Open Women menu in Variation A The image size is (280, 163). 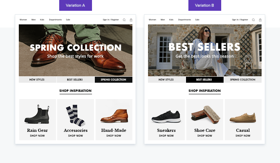point(23,20)
